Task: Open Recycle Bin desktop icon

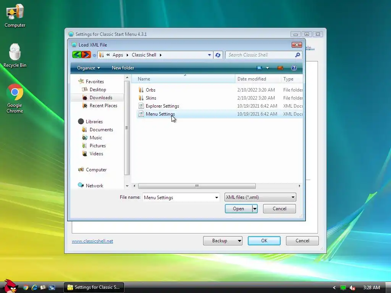Action: pos(15,55)
